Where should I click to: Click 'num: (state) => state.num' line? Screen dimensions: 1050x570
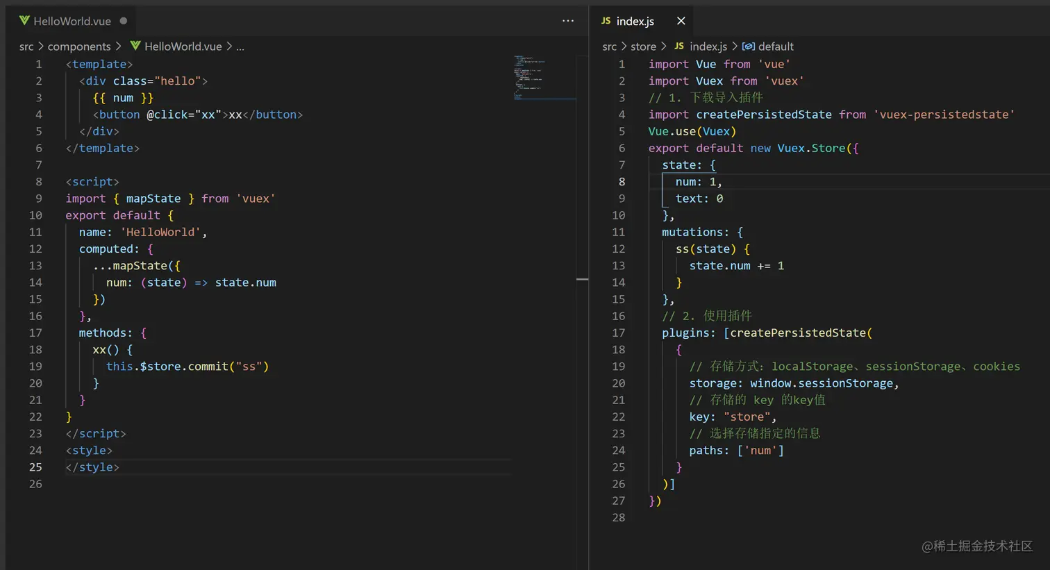[x=191, y=283]
